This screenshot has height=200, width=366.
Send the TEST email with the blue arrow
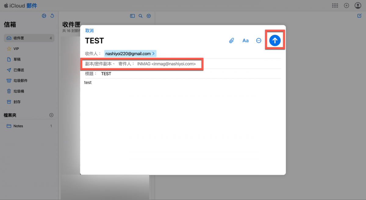[x=275, y=40]
